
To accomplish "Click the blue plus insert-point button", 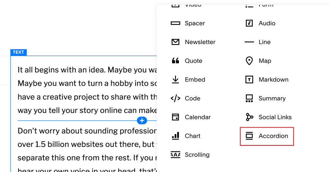I will pyautogui.click(x=142, y=121).
